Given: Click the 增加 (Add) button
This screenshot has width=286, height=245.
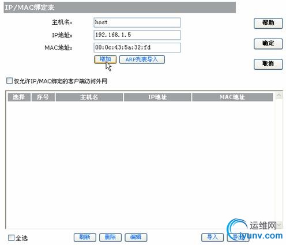Looking at the screenshot, I should [105, 59].
